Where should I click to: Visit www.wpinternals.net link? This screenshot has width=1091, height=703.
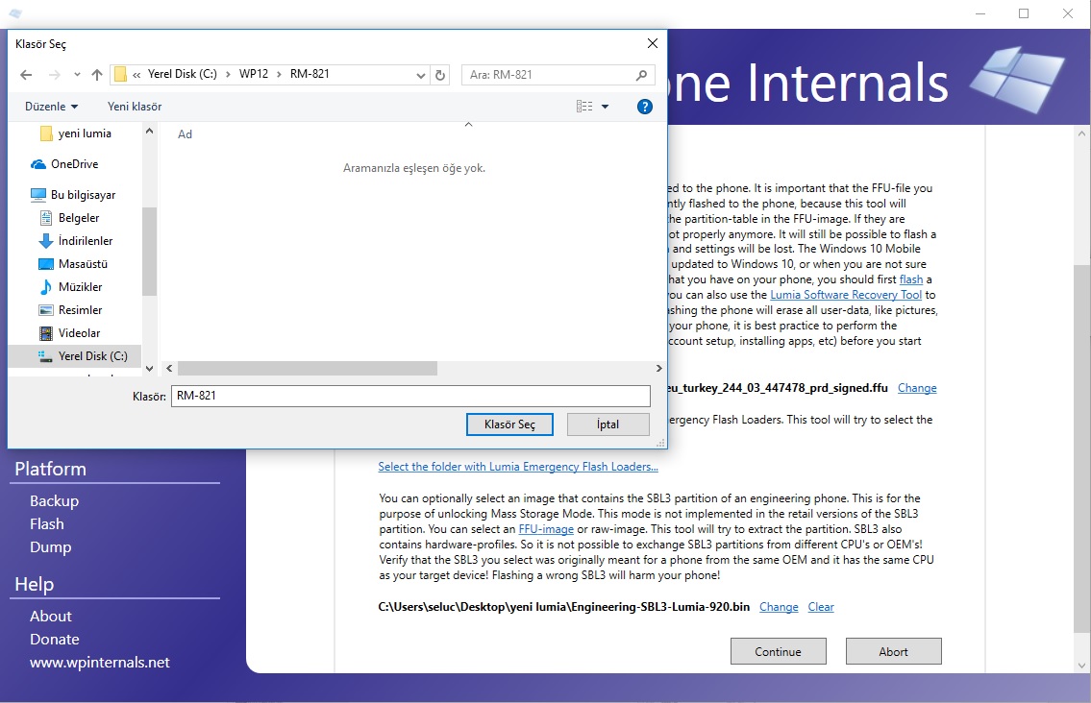point(100,662)
